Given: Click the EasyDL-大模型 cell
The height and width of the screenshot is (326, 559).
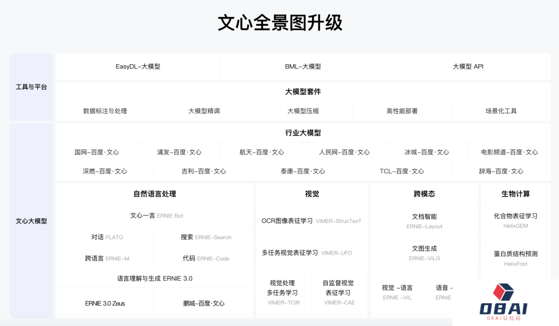Looking at the screenshot, I should pos(137,66).
